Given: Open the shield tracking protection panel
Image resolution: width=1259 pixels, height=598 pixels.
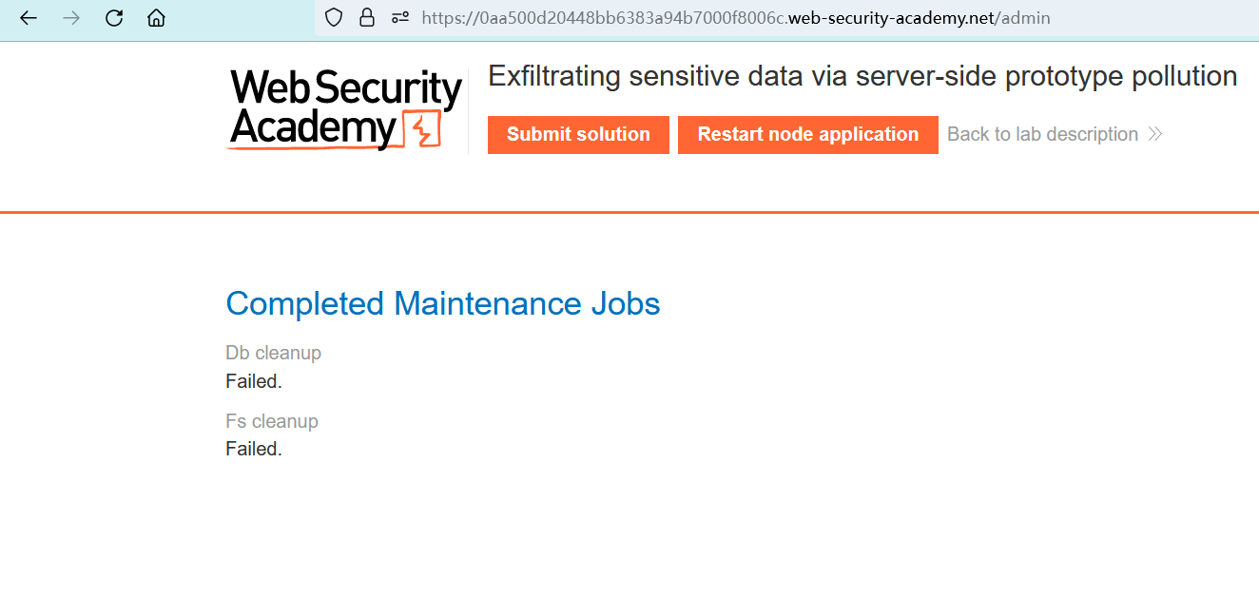Looking at the screenshot, I should click(334, 18).
